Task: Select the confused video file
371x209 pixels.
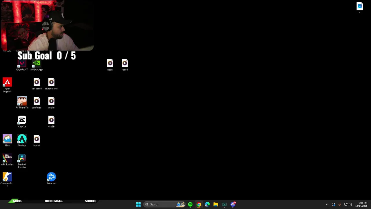Action: pos(37,103)
